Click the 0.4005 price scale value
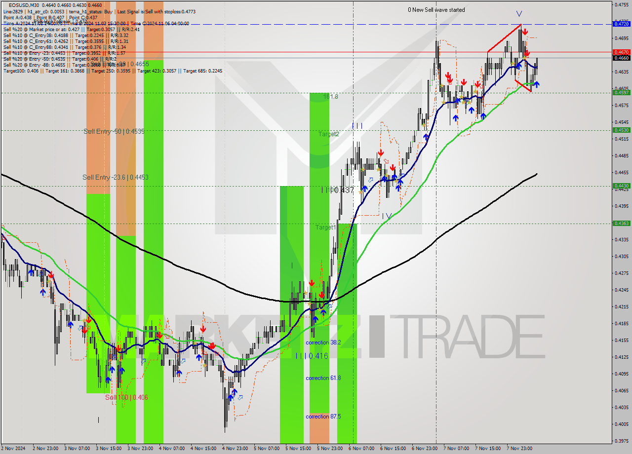 [621, 424]
